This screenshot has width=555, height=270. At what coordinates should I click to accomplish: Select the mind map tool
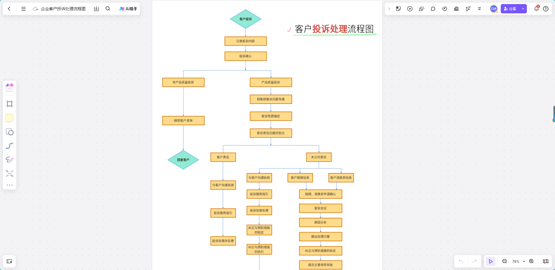(x=10, y=174)
